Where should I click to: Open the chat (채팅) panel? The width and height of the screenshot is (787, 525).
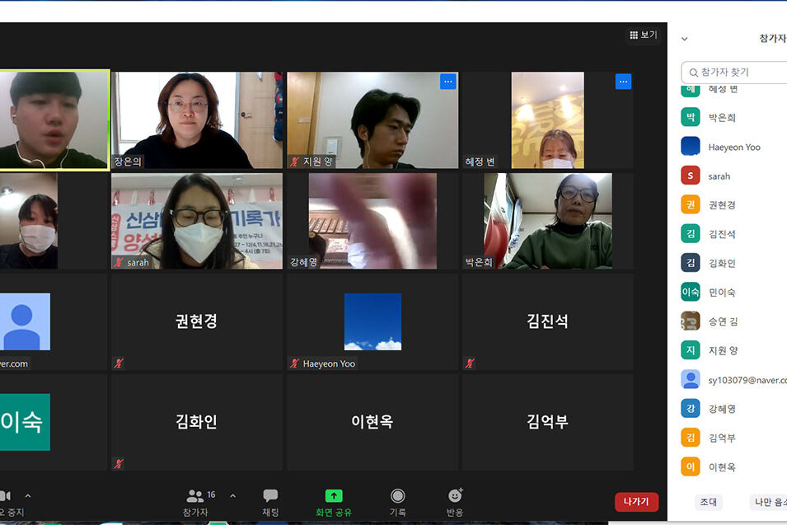tap(270, 500)
